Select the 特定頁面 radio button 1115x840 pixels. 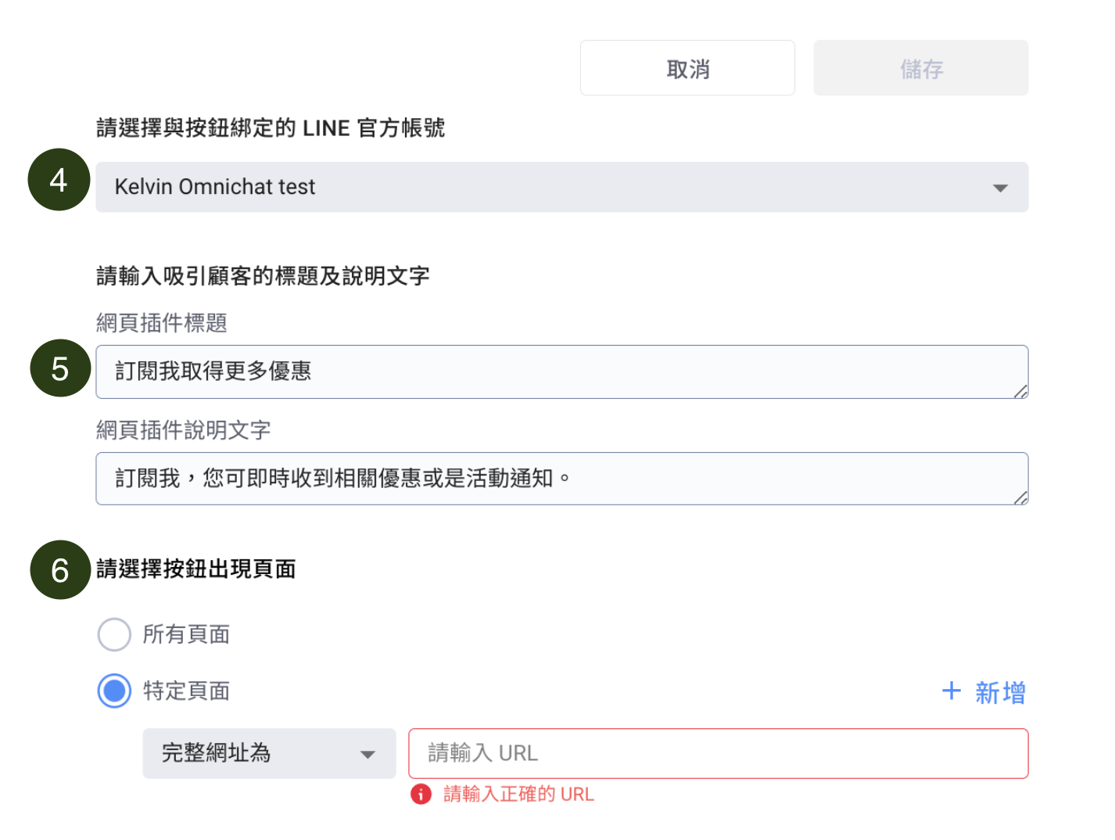tap(114, 691)
